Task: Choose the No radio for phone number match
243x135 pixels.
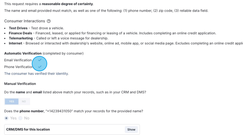Action: tap(20, 118)
